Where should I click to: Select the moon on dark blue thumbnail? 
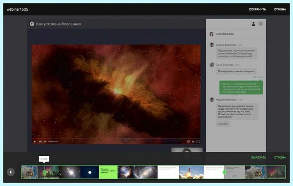point(90,172)
